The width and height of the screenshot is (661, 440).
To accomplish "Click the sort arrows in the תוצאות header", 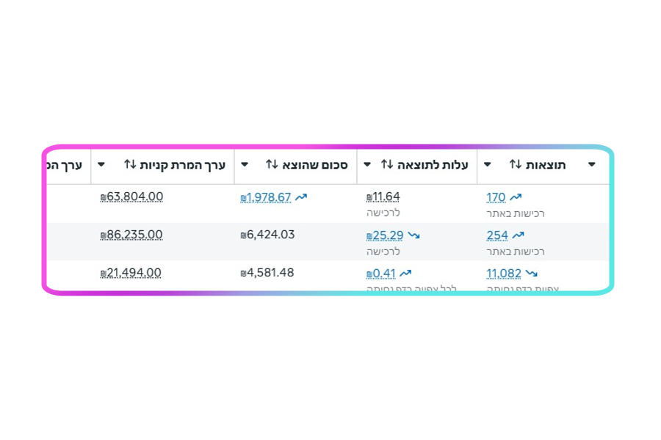I will pyautogui.click(x=516, y=165).
